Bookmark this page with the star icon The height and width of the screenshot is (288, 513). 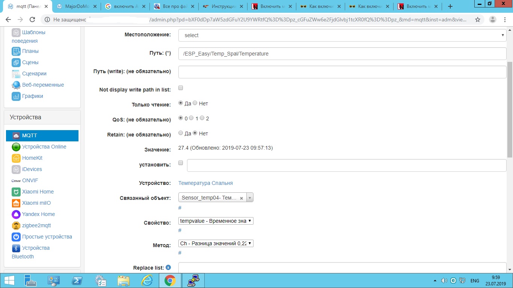(478, 19)
